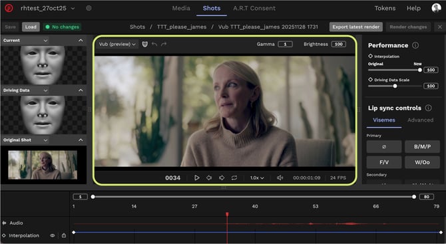446x244 pixels.
Task: Click the Audio track speaker icon
Action: click(4, 223)
